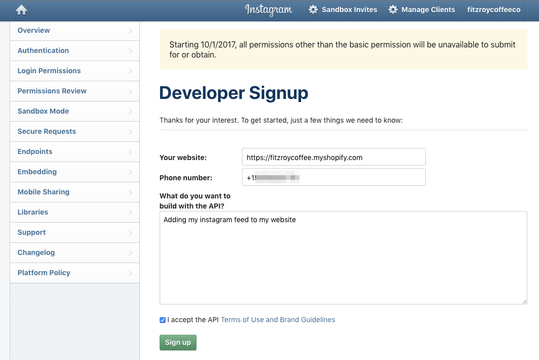Viewport: 539px width, 360px height.
Task: Open the fitzroycoffeeco account menu
Action: point(494,10)
